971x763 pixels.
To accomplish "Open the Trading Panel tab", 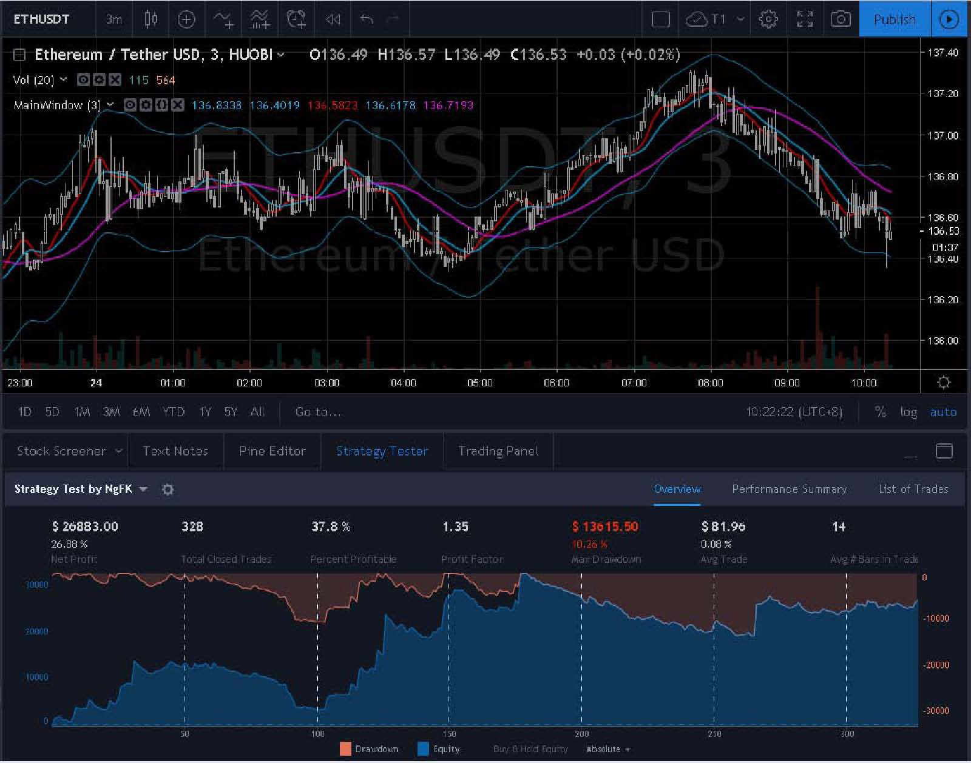I will click(x=498, y=451).
